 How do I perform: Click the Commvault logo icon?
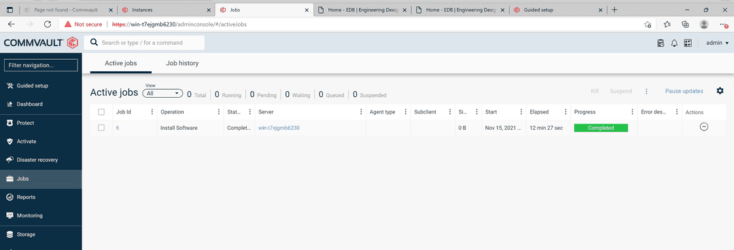[73, 43]
